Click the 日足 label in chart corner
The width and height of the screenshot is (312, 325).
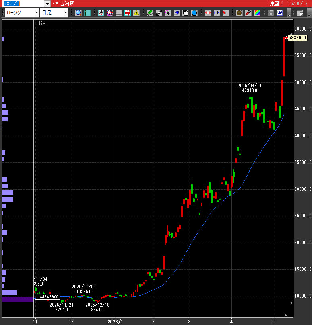41,23
